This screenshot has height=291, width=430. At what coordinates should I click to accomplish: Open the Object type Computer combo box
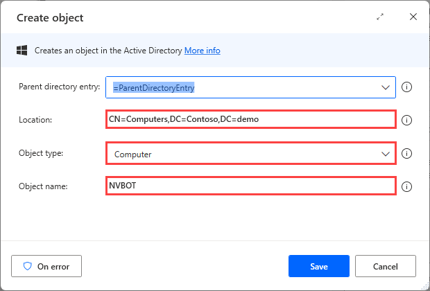point(243,154)
